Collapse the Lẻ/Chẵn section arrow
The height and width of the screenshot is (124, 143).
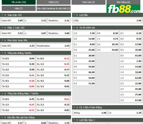pos(74,15)
